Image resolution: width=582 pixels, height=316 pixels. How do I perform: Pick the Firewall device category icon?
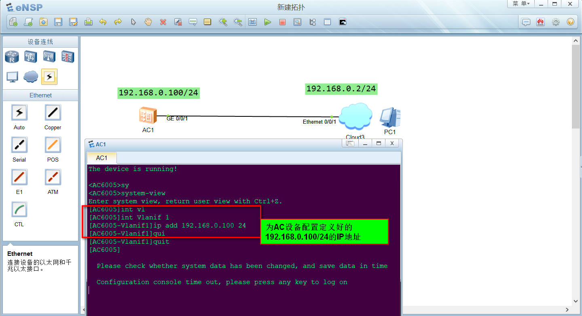tap(68, 57)
